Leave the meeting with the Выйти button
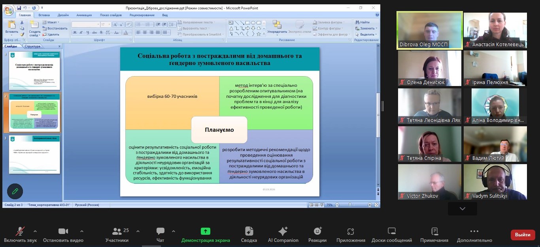 pos(523,235)
